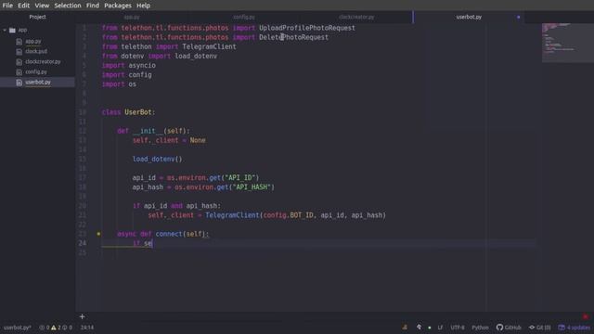Open config.py in the tree
This screenshot has height=334, width=594.
[36, 71]
